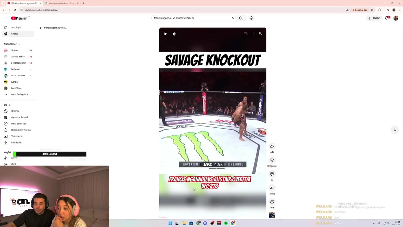Viewport: 403px width, 227px height.
Task: Open the comments for the Short
Action: tap(272, 174)
